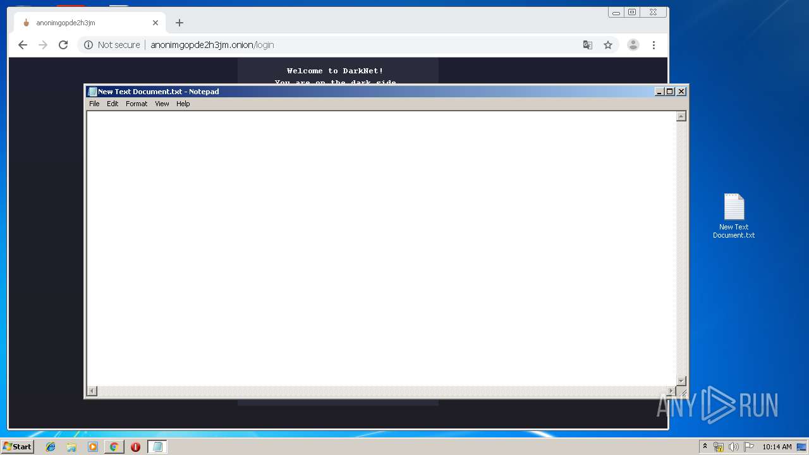The height and width of the screenshot is (455, 809).
Task: Close the anonimgopde2h3jm Chrome tab
Action: coord(155,23)
